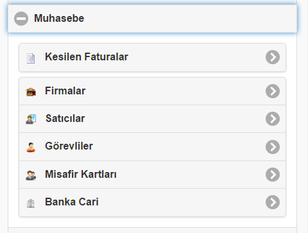Image resolution: width=308 pixels, height=233 pixels.
Task: Click the arrow chevron beside Firmalar
Action: (273, 91)
